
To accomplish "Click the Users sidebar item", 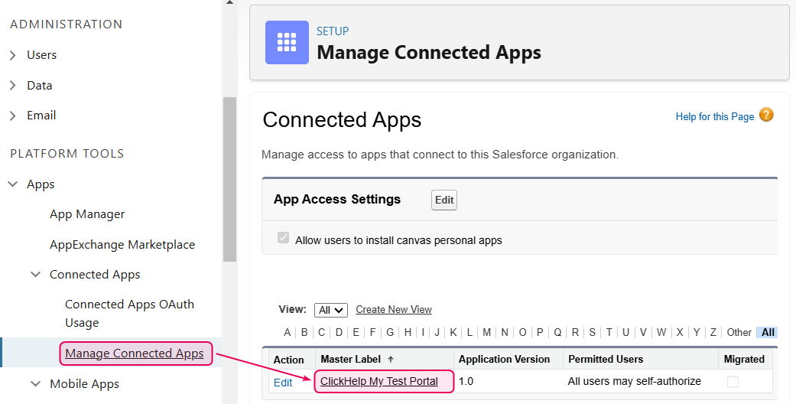I will 41,55.
